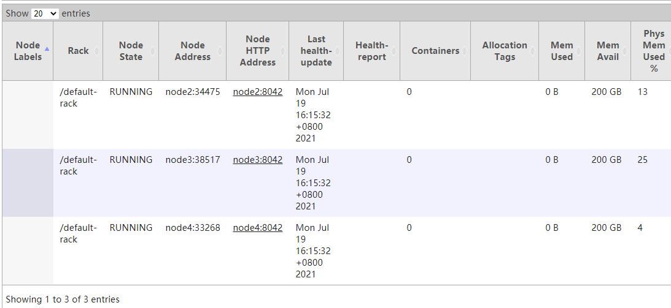Click the Showing 1 to 3 entries text
671x308 pixels.
click(x=63, y=299)
